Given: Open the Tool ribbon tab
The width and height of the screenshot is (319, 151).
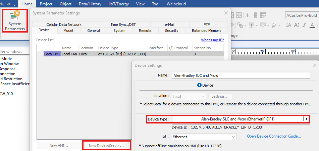Looking at the screenshot, I should 156,4.
